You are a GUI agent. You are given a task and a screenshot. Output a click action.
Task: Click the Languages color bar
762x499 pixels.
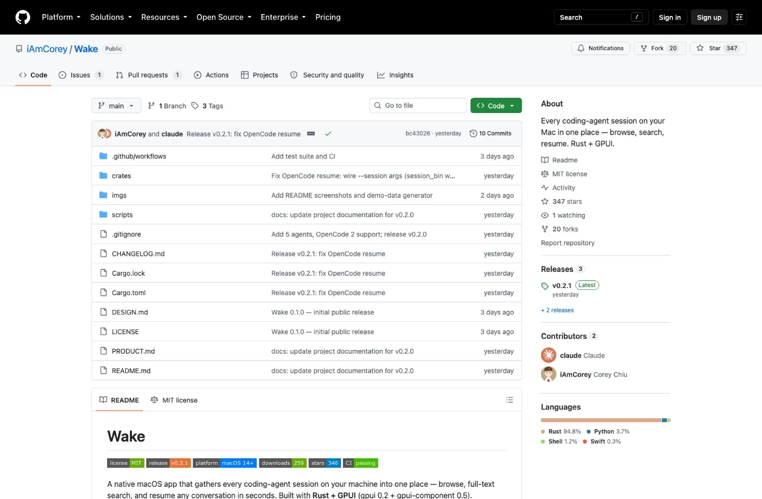click(x=605, y=420)
